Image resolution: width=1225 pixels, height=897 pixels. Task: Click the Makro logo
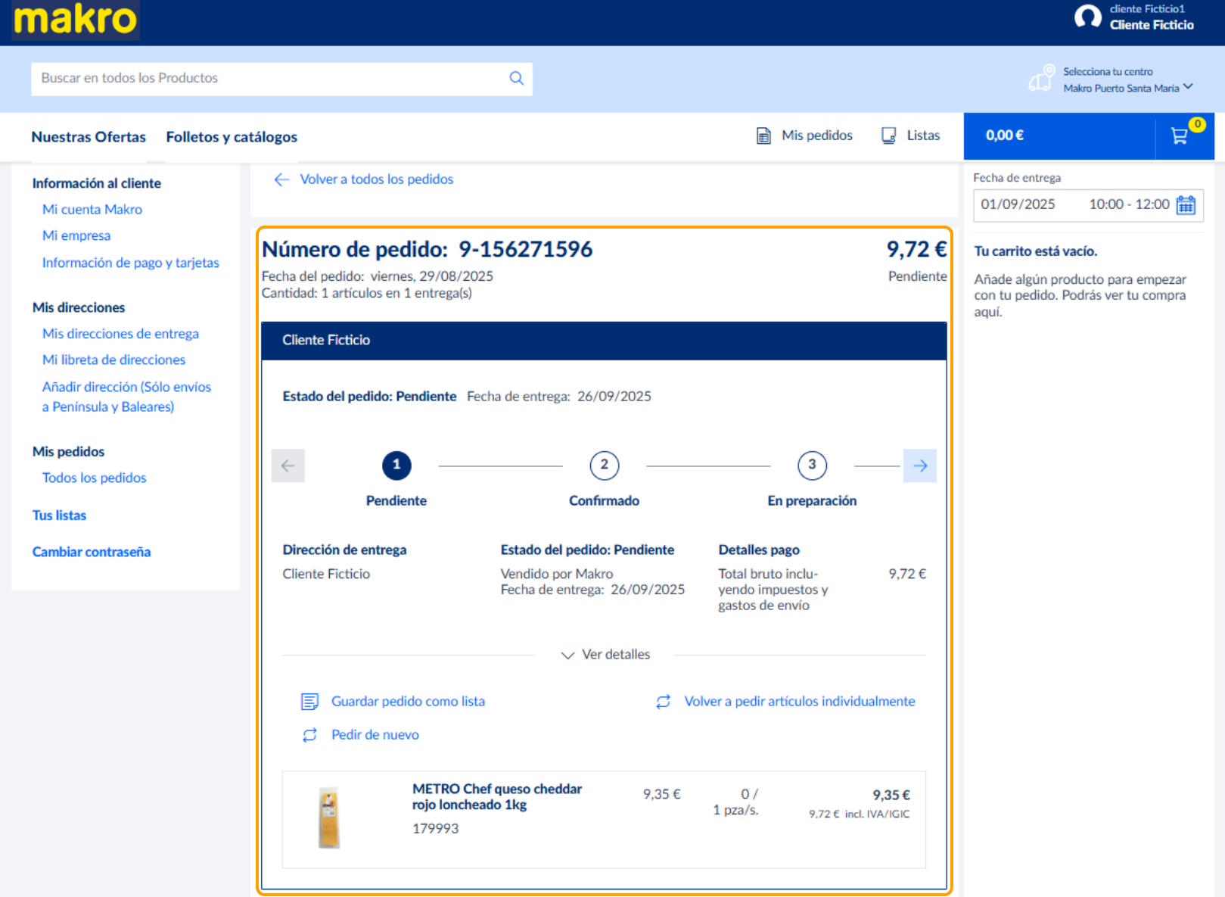click(x=76, y=20)
